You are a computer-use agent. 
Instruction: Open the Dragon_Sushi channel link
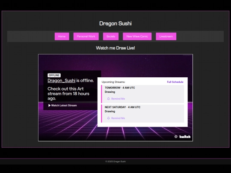coord(62,80)
